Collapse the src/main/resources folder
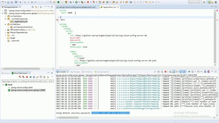This screenshot has height=123, width=219. coord(5,19)
